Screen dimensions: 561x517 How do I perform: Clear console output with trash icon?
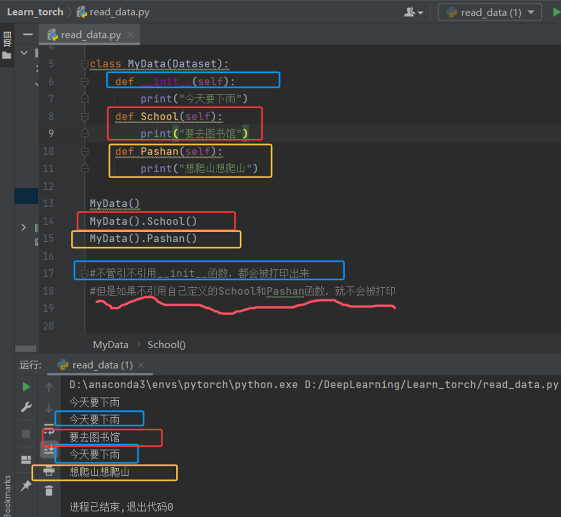(49, 491)
